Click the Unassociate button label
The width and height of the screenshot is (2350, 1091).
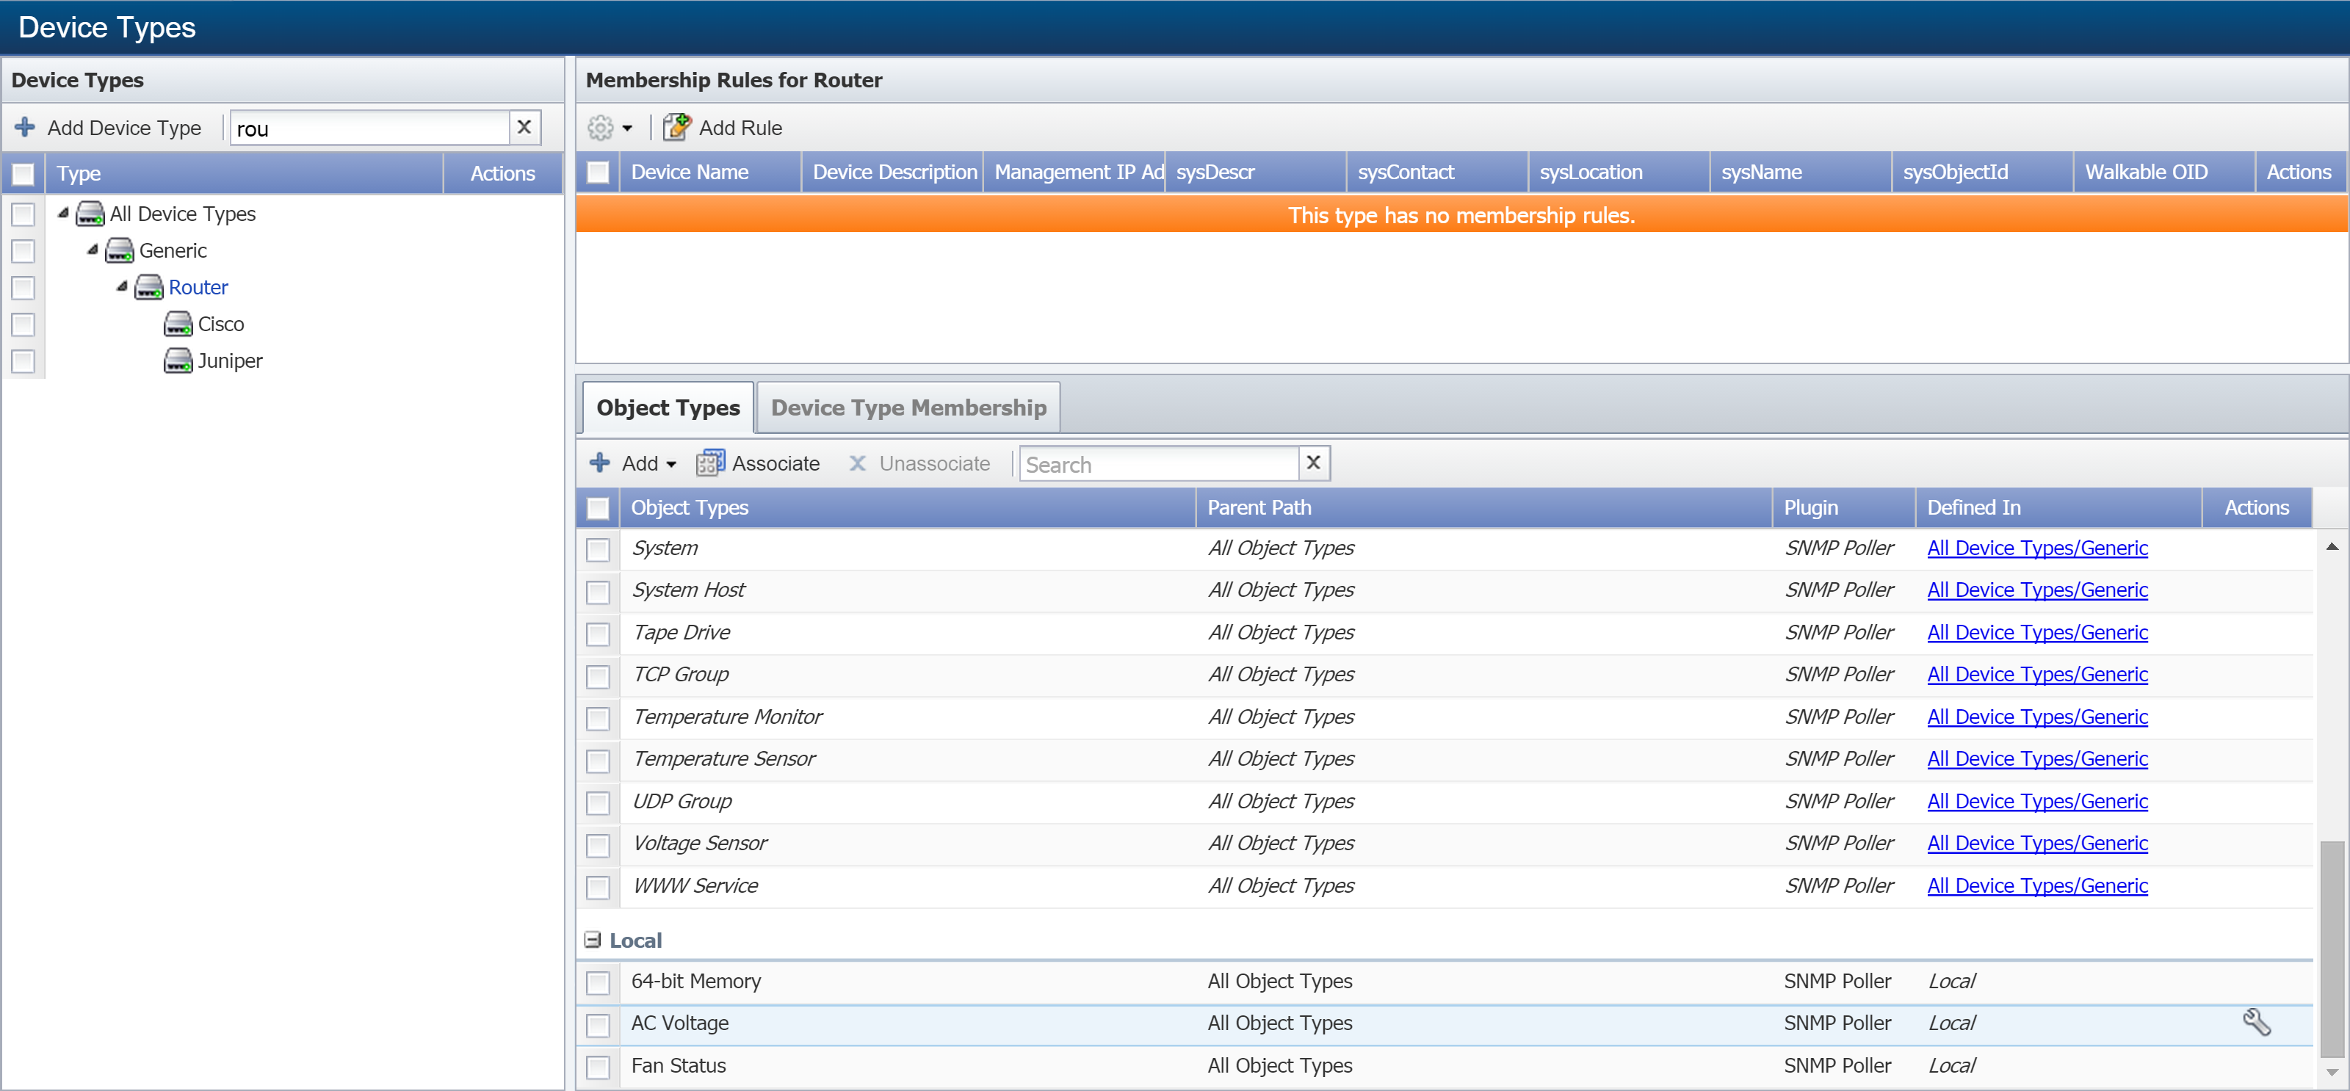tap(934, 463)
